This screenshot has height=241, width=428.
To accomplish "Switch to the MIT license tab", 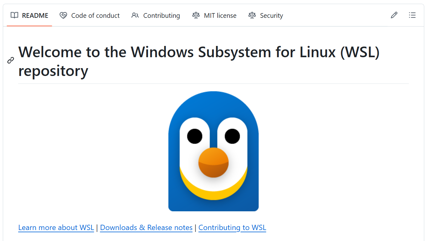I will [x=220, y=16].
